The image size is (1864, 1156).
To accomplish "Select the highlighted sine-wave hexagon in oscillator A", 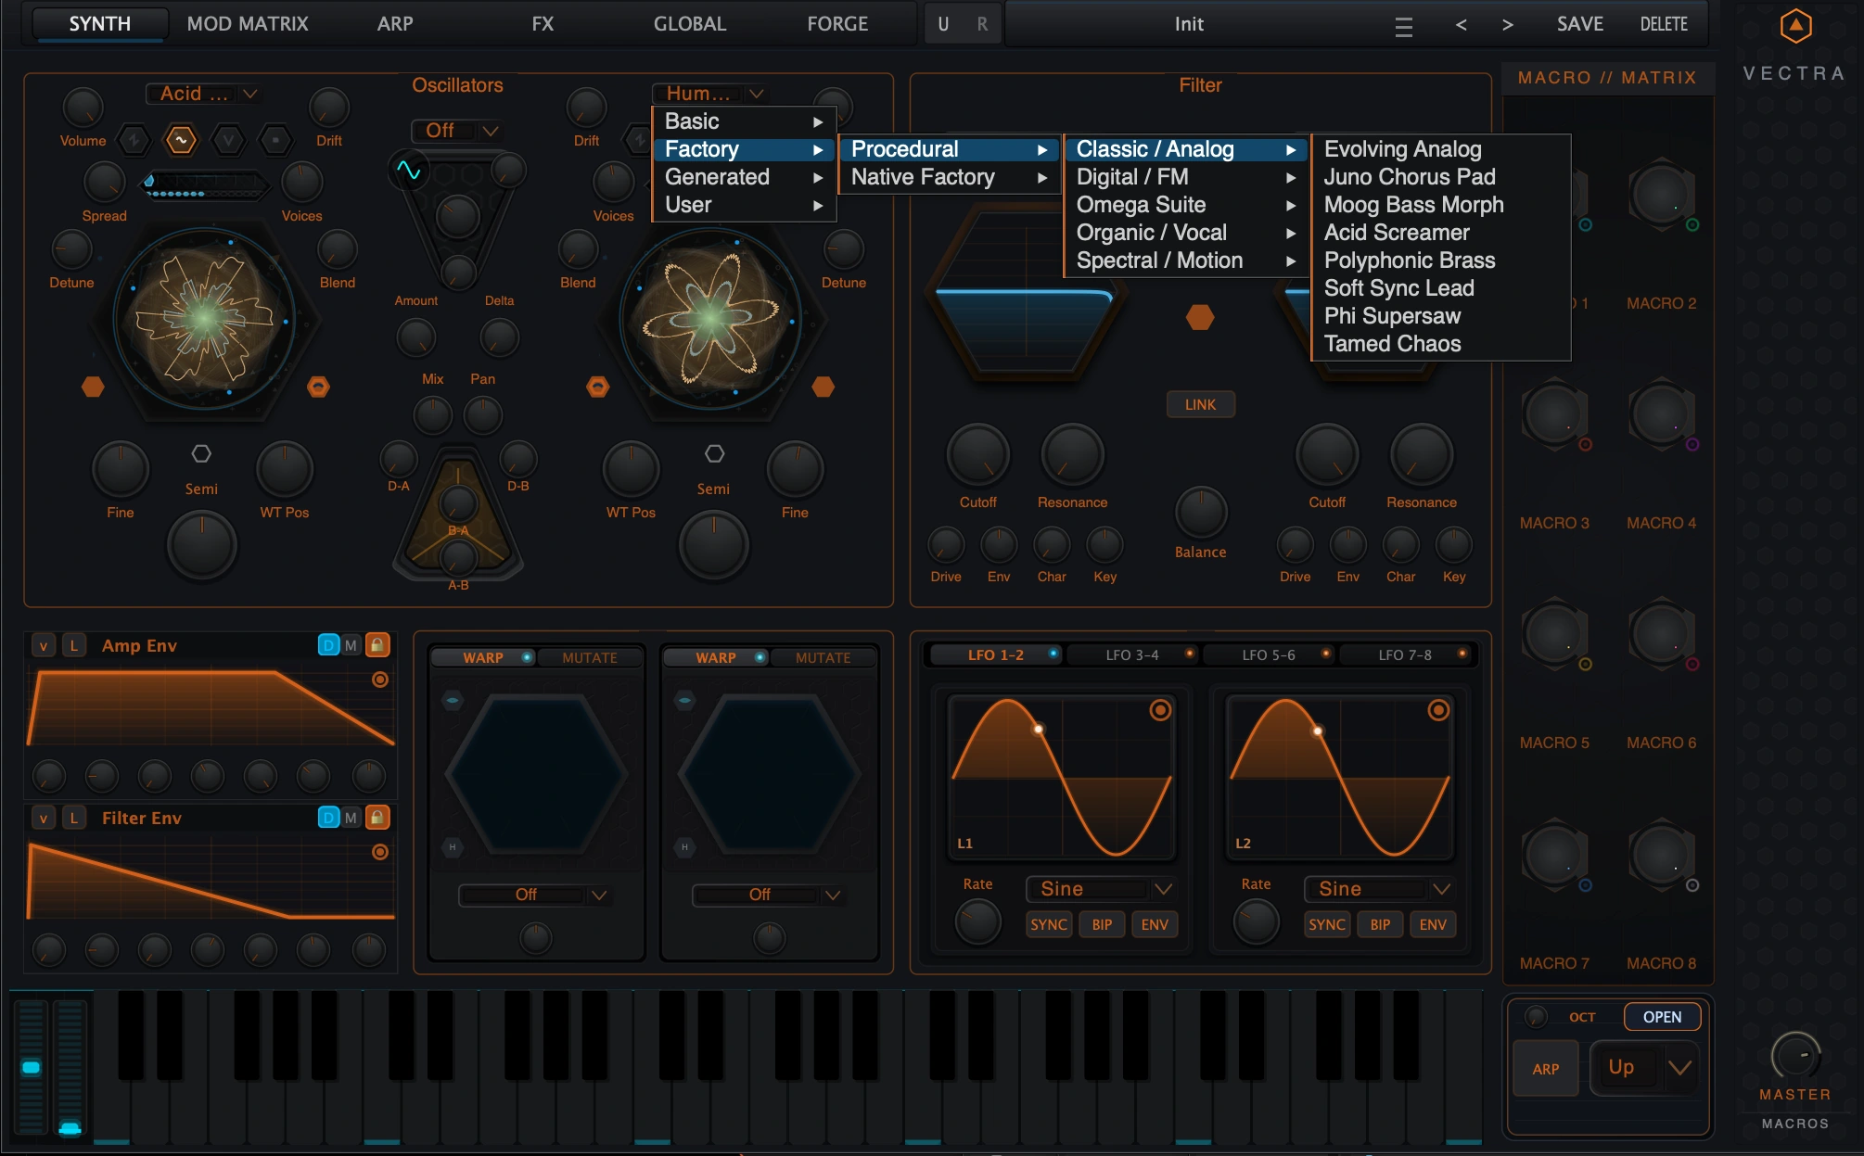I will (x=181, y=140).
